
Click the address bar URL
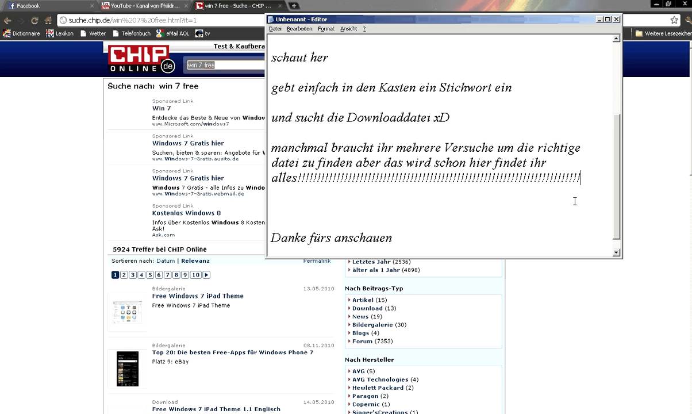(132, 20)
